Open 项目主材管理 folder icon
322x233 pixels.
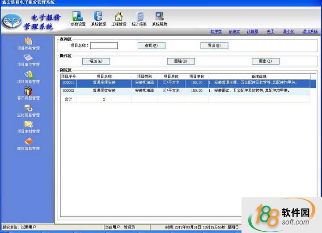28,124
